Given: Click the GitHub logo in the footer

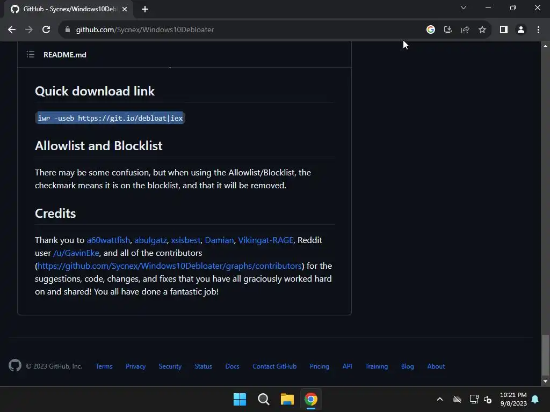Looking at the screenshot, I should click(x=15, y=366).
